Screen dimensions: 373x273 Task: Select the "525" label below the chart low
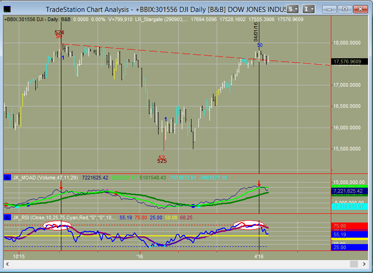pyautogui.click(x=162, y=161)
